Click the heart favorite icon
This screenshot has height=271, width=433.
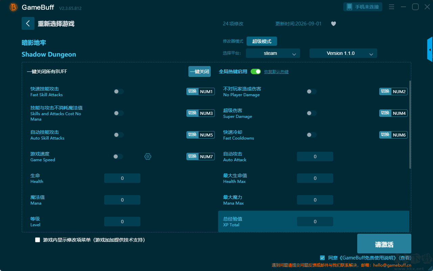tap(334, 24)
